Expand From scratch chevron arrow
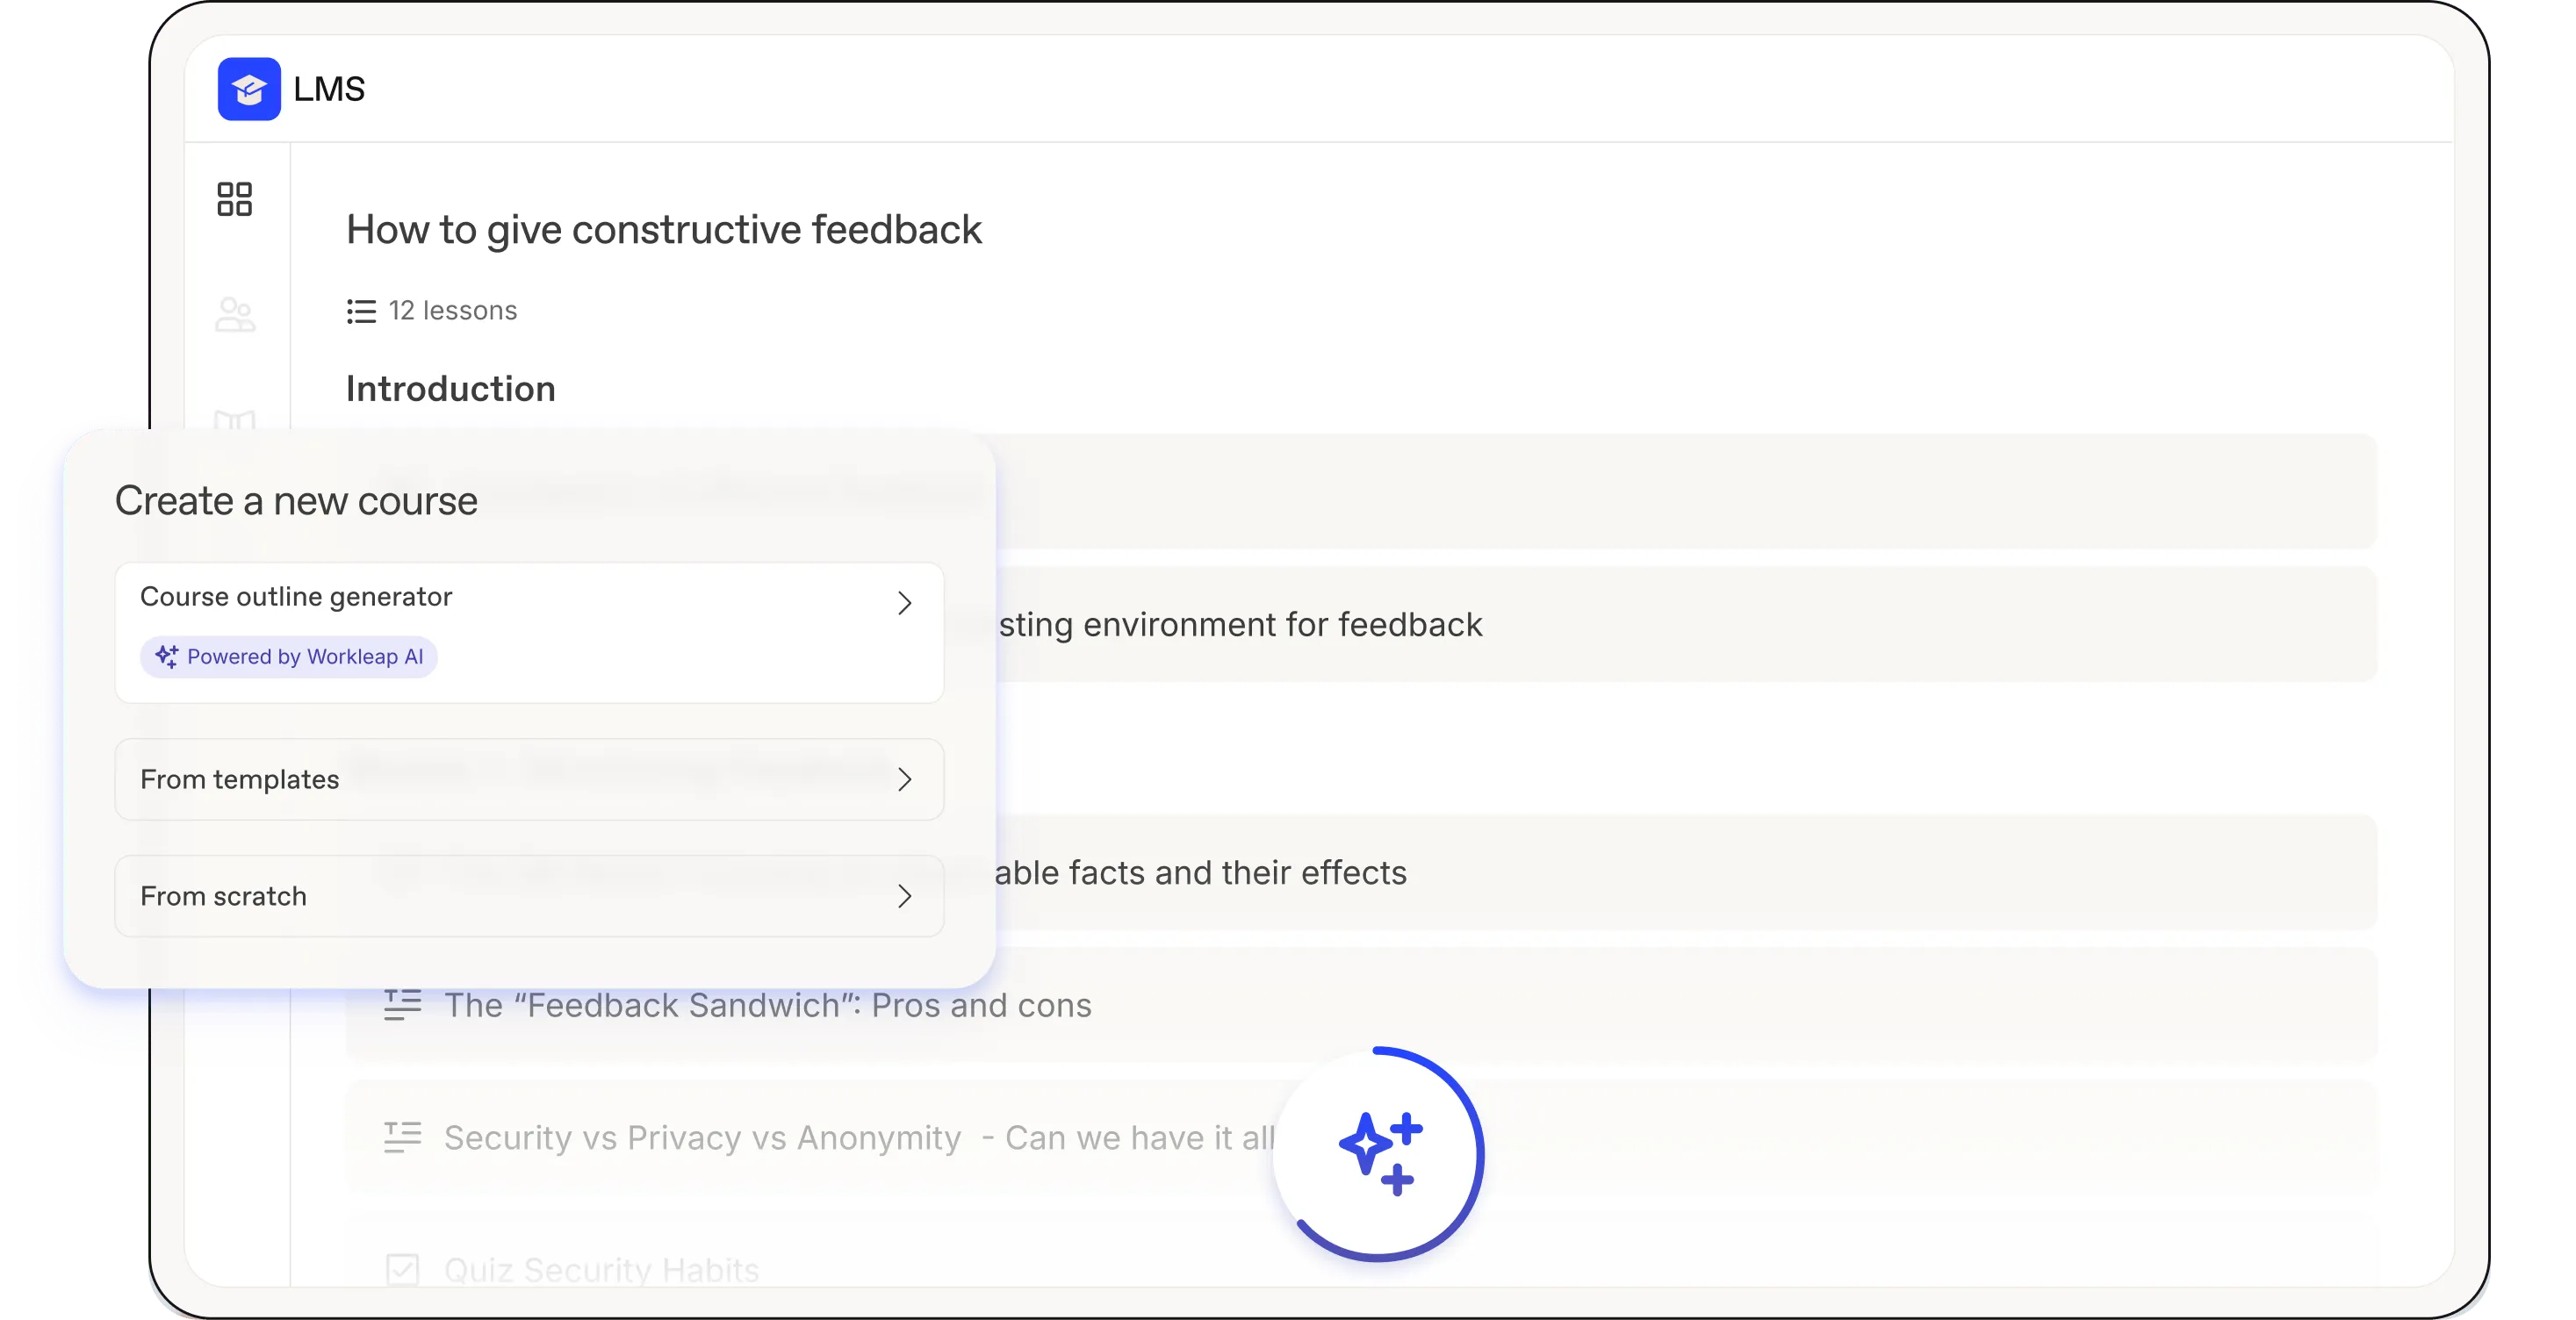This screenshot has width=2576, height=1320. coord(904,896)
